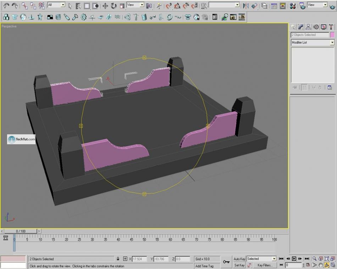Image resolution: width=337 pixels, height=269 pixels.
Task: Activate the Select and Move tool
Action: point(105,6)
